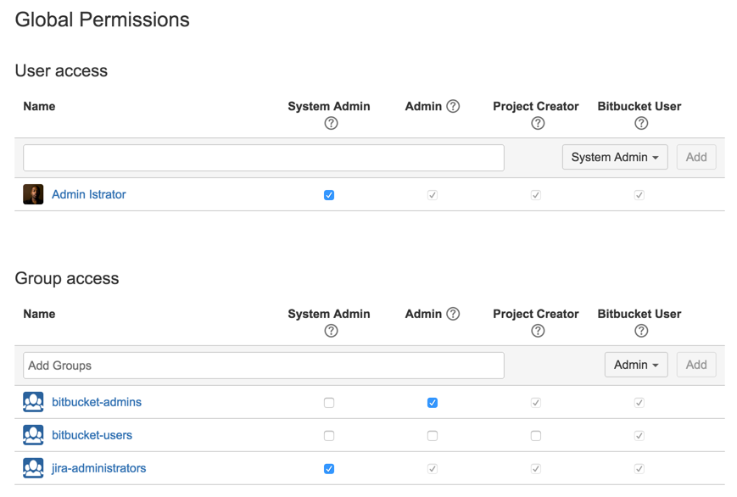Click help icon under User access System Admin
This screenshot has height=497, width=737.
[331, 124]
